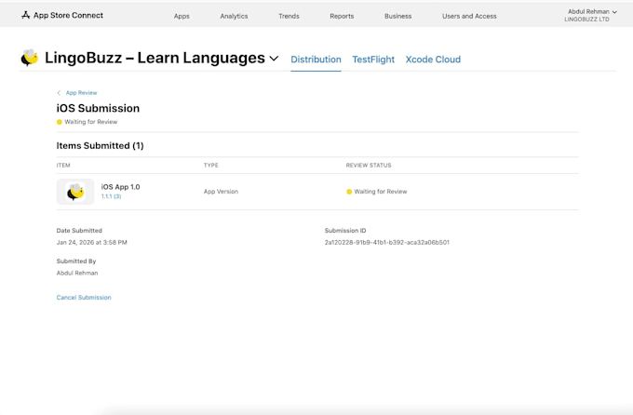Return to App Review via breadcrumb link
The image size is (633, 415).
coord(82,93)
